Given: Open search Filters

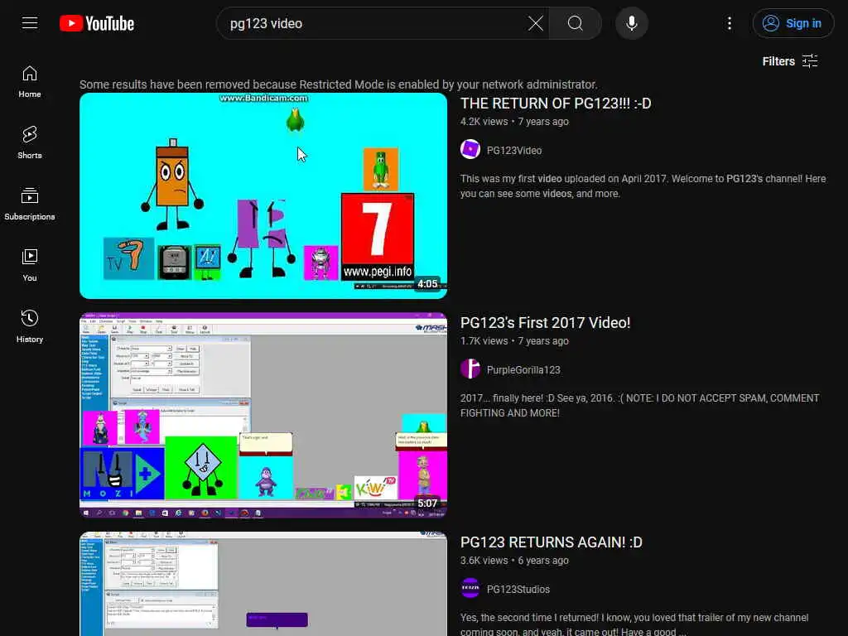Looking at the screenshot, I should click(790, 61).
